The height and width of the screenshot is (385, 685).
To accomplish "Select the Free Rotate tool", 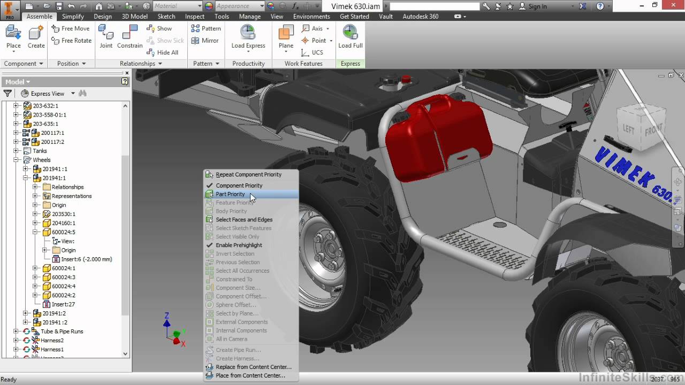I will click(71, 41).
